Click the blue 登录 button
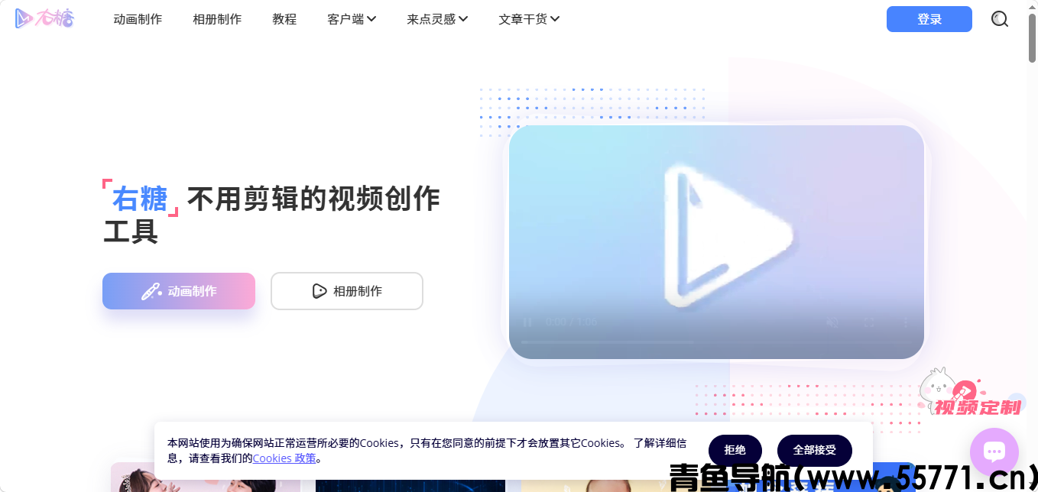This screenshot has width=1038, height=492. click(x=929, y=19)
